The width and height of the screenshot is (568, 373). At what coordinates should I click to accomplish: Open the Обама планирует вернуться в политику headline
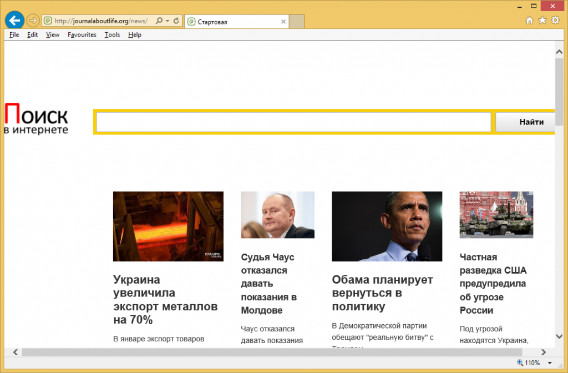[x=382, y=293]
